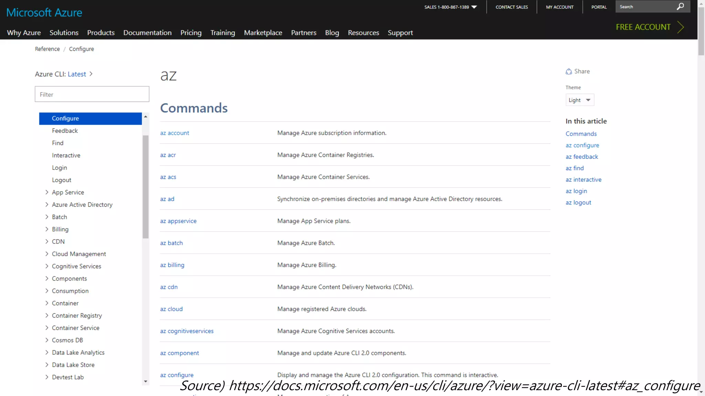Screen dimensions: 705x396
Task: Expand Azure Active Directory node
Action: point(47,205)
